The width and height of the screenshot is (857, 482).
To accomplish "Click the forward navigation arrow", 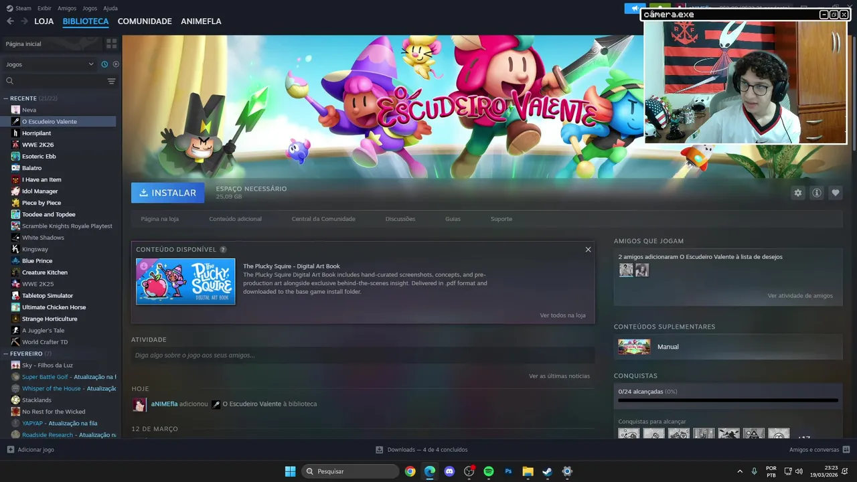I will tap(24, 21).
